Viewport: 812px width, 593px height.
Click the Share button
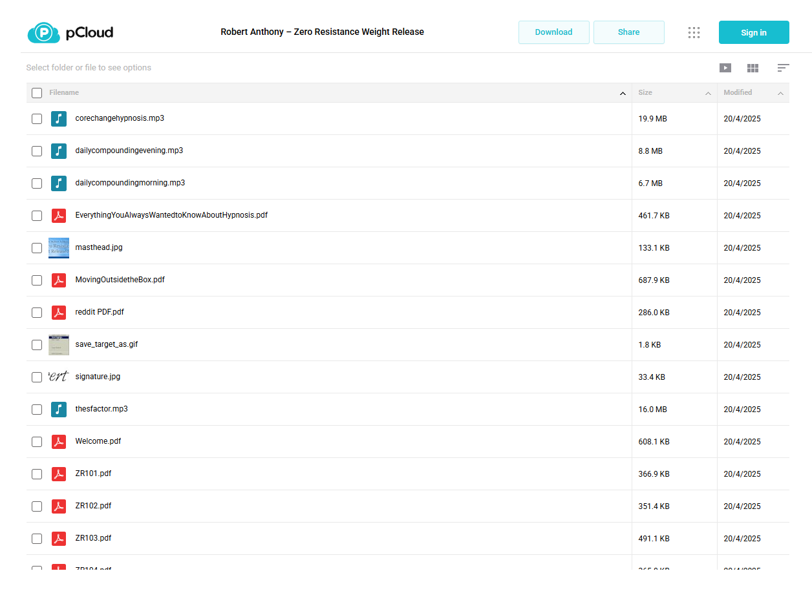[x=629, y=32]
